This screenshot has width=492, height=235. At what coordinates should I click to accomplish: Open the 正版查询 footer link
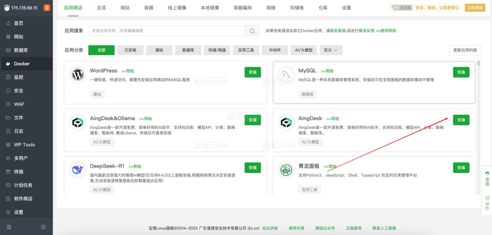click(354, 228)
